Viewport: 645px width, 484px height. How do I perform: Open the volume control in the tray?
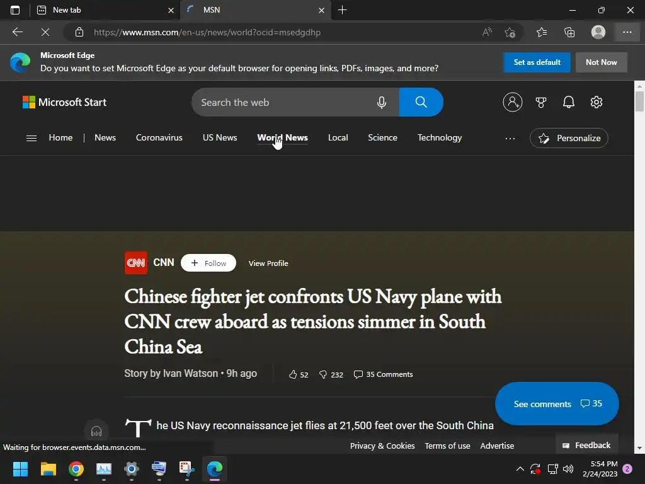coord(568,469)
